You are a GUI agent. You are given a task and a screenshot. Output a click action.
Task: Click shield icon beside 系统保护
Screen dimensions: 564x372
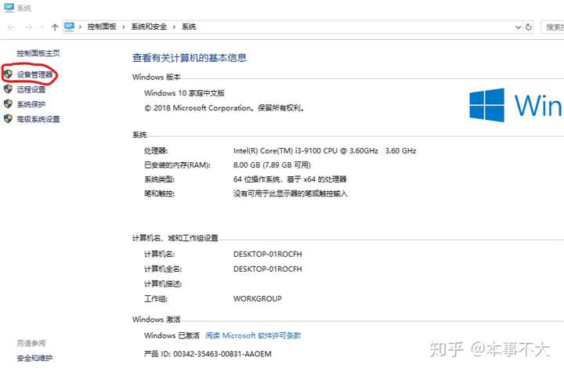(8, 104)
